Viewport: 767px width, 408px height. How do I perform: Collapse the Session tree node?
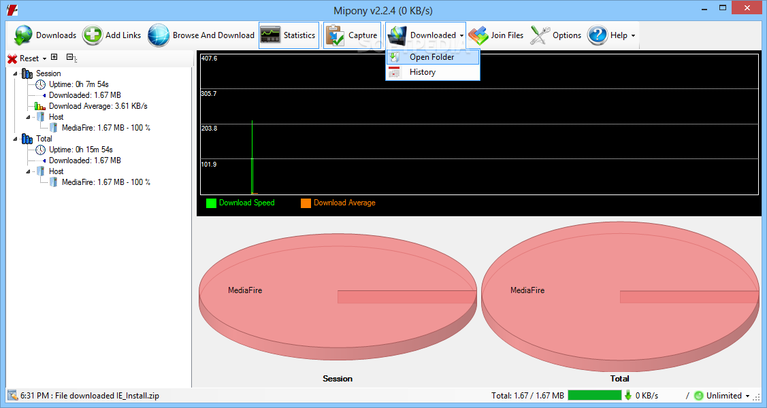[x=15, y=74]
